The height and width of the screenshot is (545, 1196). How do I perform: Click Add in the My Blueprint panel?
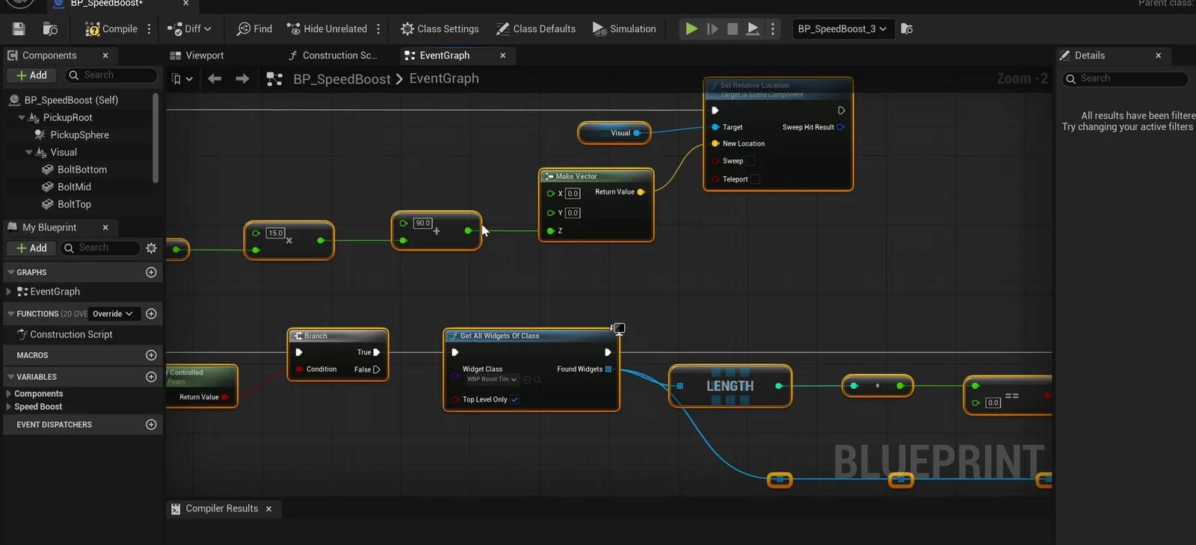point(31,248)
